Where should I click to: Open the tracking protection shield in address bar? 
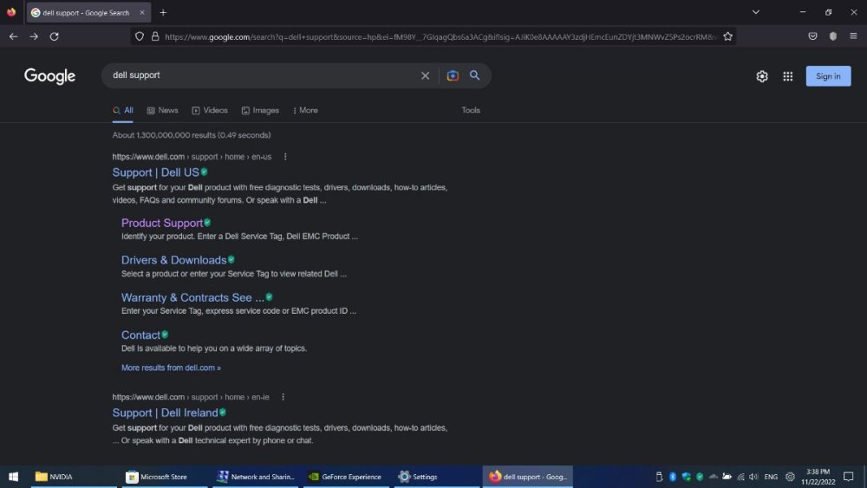140,36
